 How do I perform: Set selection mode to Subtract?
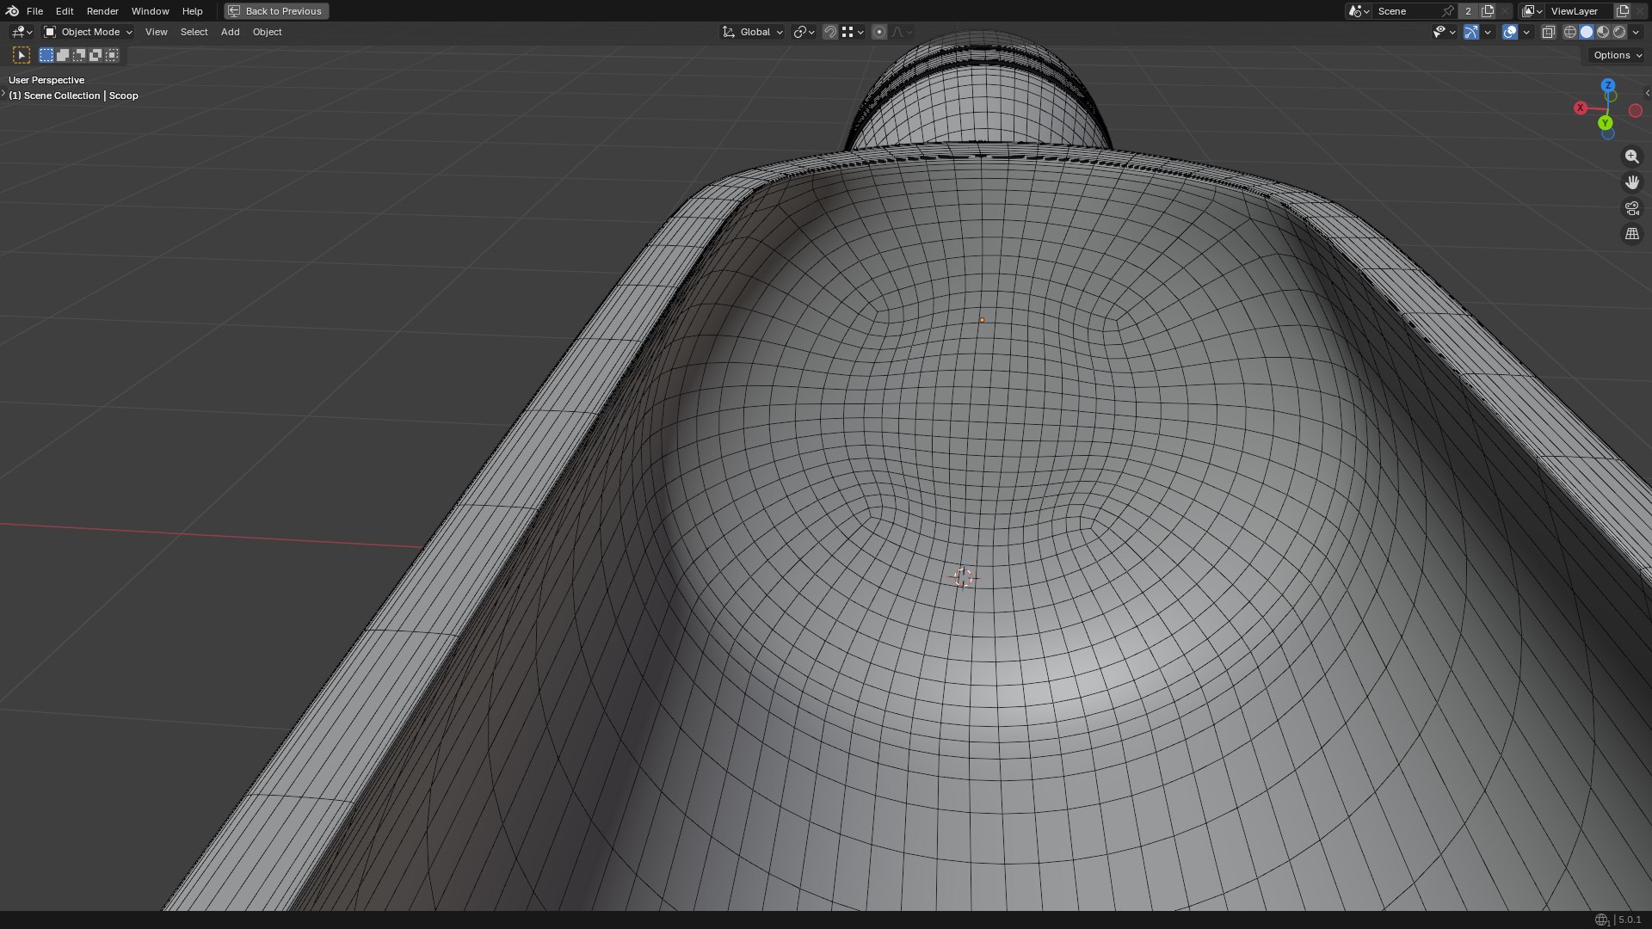[79, 55]
